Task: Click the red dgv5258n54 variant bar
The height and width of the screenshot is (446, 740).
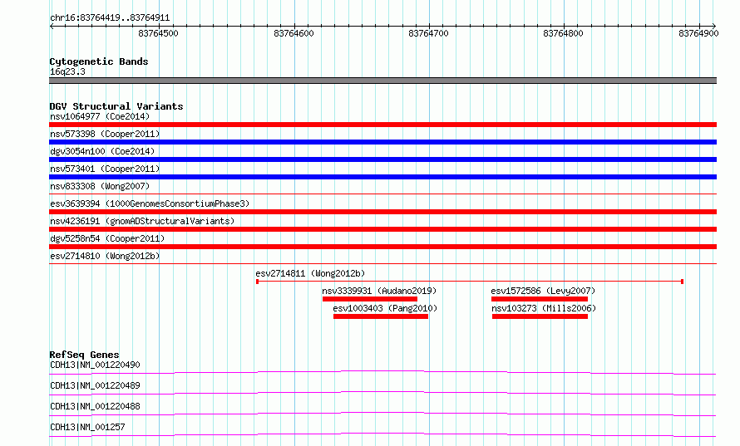Action: [x=382, y=247]
